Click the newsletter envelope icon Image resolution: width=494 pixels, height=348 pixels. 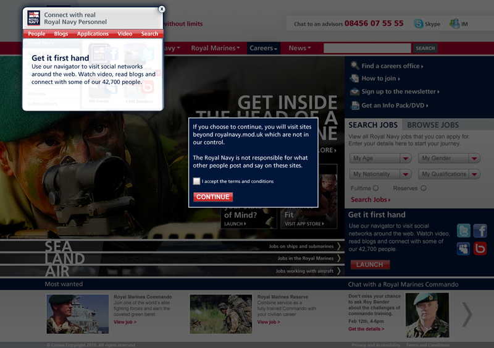tap(354, 91)
